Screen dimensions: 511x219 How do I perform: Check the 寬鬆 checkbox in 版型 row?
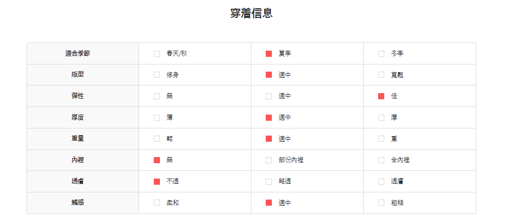tap(381, 75)
